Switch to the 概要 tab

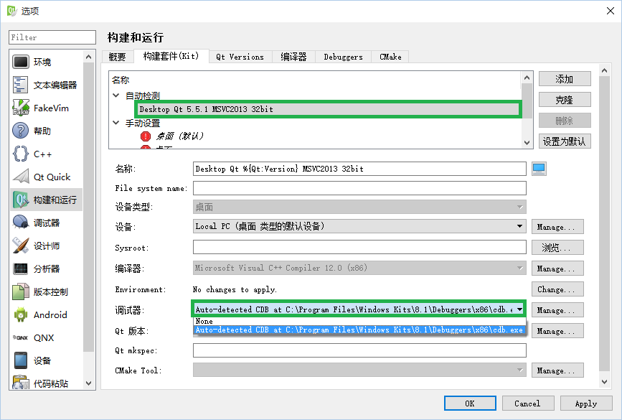pos(118,57)
